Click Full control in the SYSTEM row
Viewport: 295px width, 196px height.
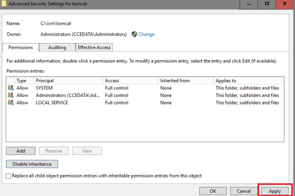[x=117, y=88]
